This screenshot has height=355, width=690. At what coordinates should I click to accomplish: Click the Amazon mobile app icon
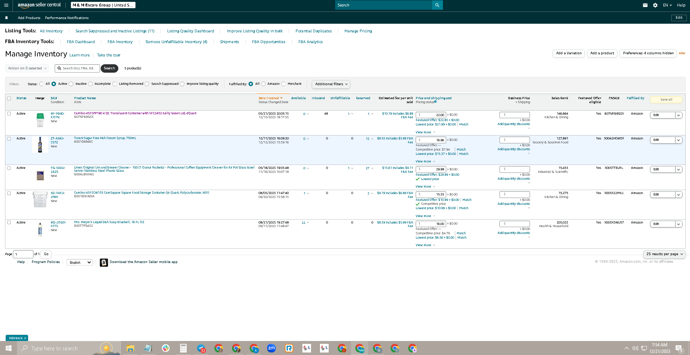[x=104, y=263]
